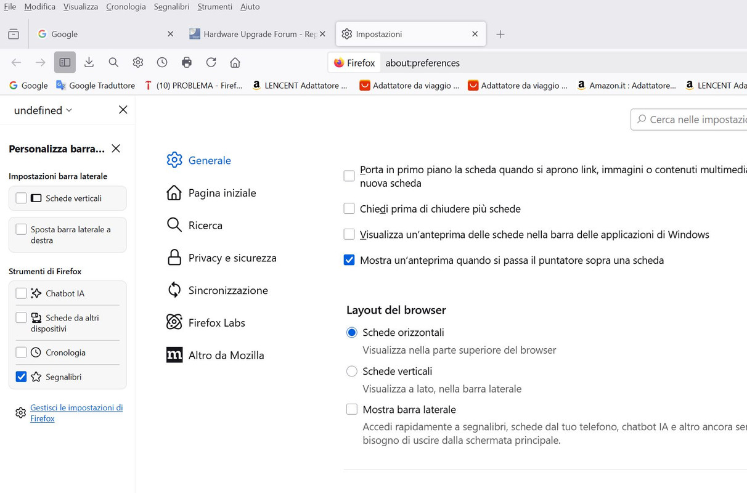This screenshot has height=493, width=747.
Task: Click the search magnifier toolbar icon
Action: [113, 62]
